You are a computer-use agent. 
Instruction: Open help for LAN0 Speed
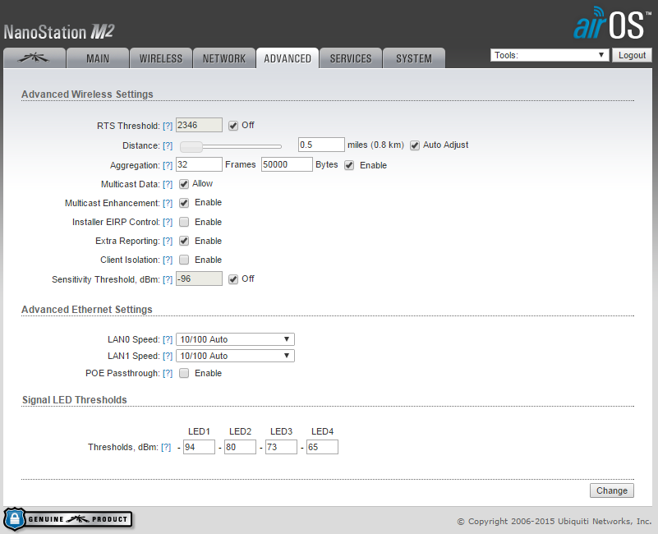pos(168,339)
